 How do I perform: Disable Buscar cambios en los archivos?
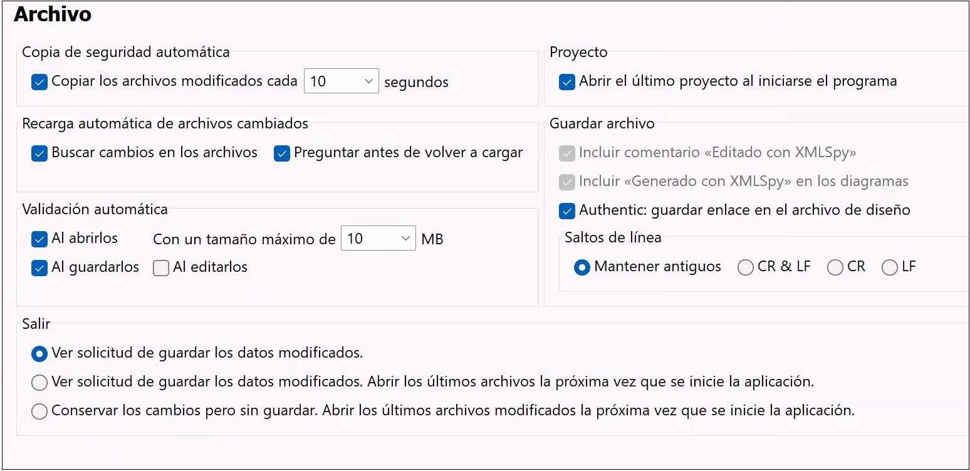click(x=39, y=153)
